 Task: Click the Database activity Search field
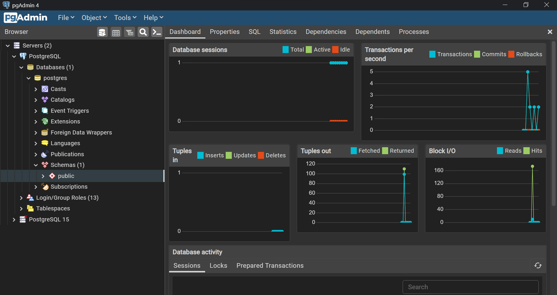(x=470, y=287)
